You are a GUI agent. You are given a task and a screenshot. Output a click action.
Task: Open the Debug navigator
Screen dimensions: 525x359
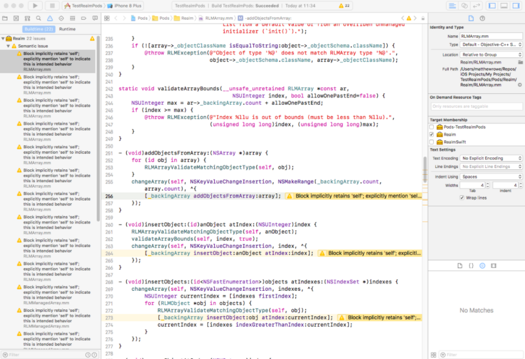pos(72,18)
